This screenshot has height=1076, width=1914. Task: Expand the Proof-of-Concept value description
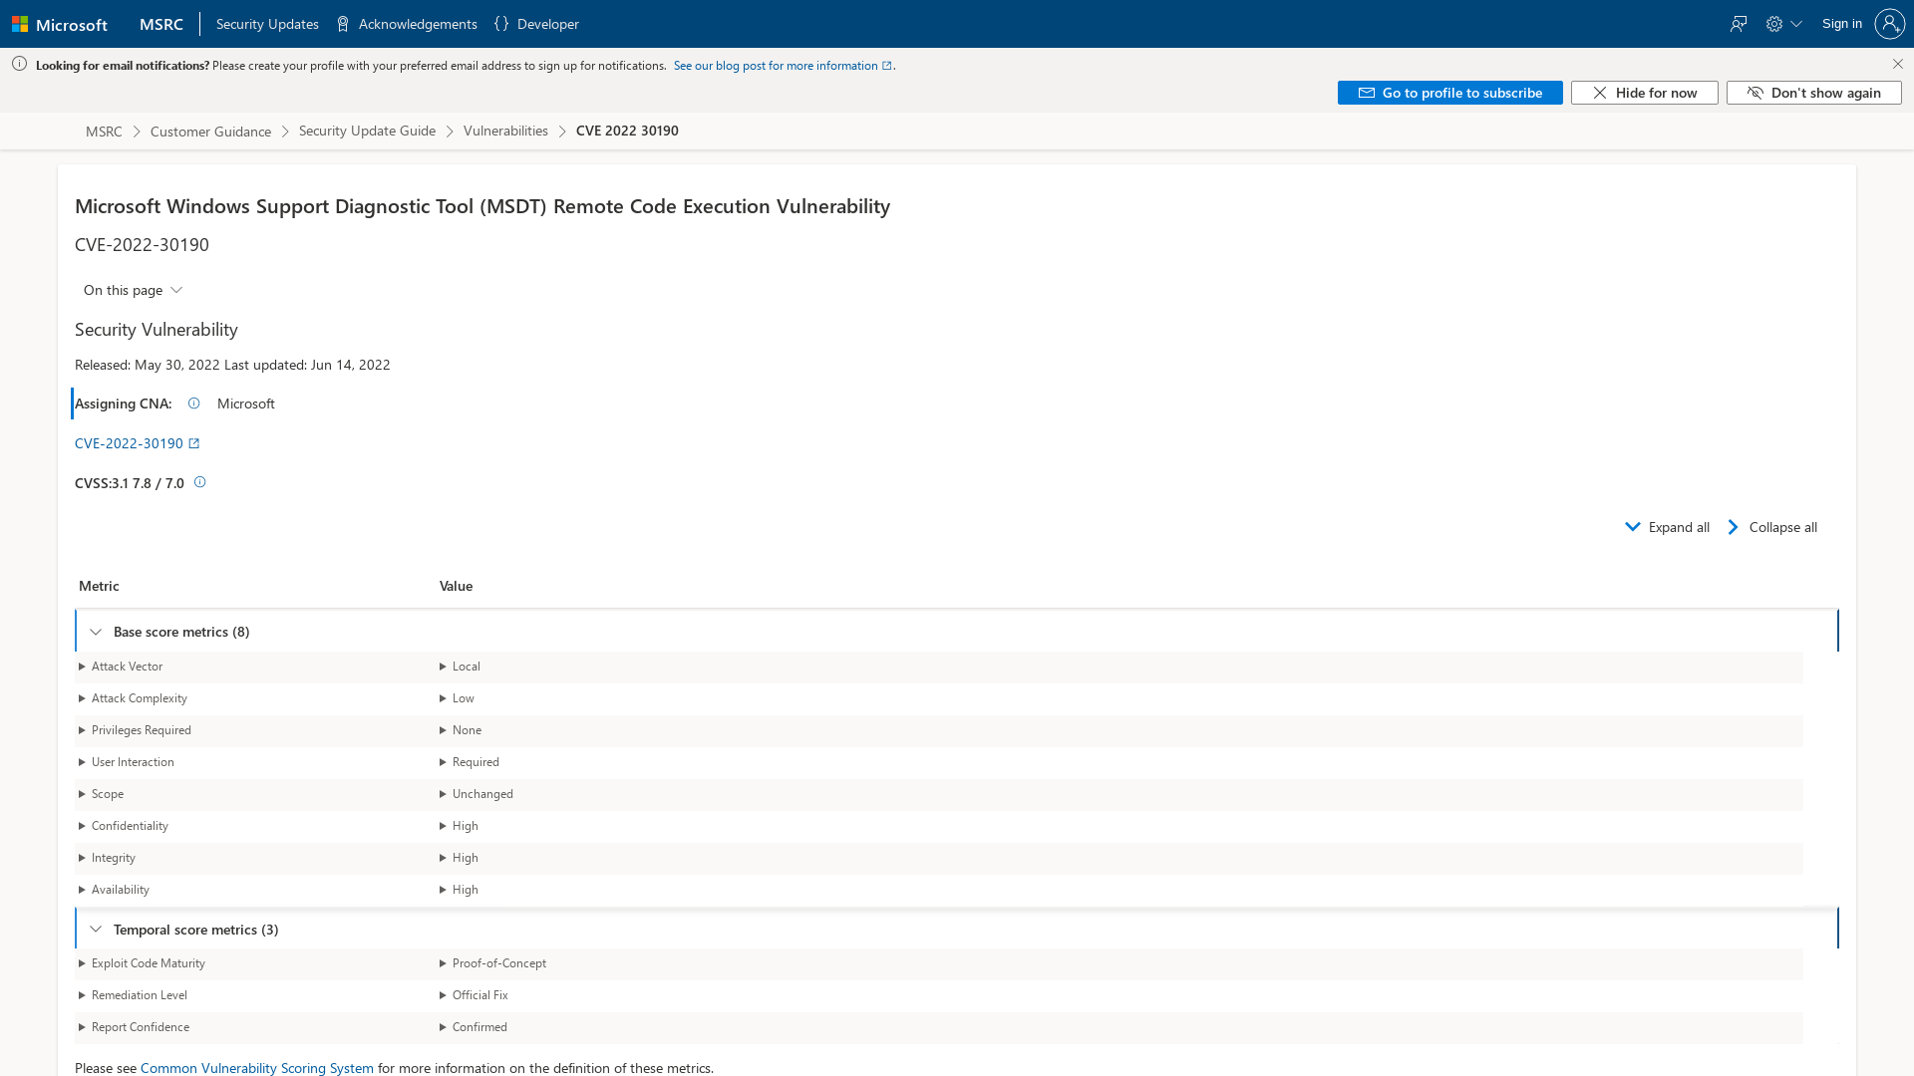[x=492, y=963]
